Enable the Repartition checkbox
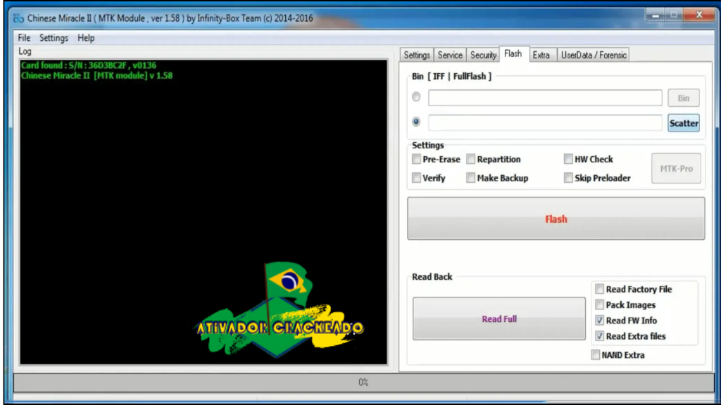This screenshot has width=721, height=405. 471,160
